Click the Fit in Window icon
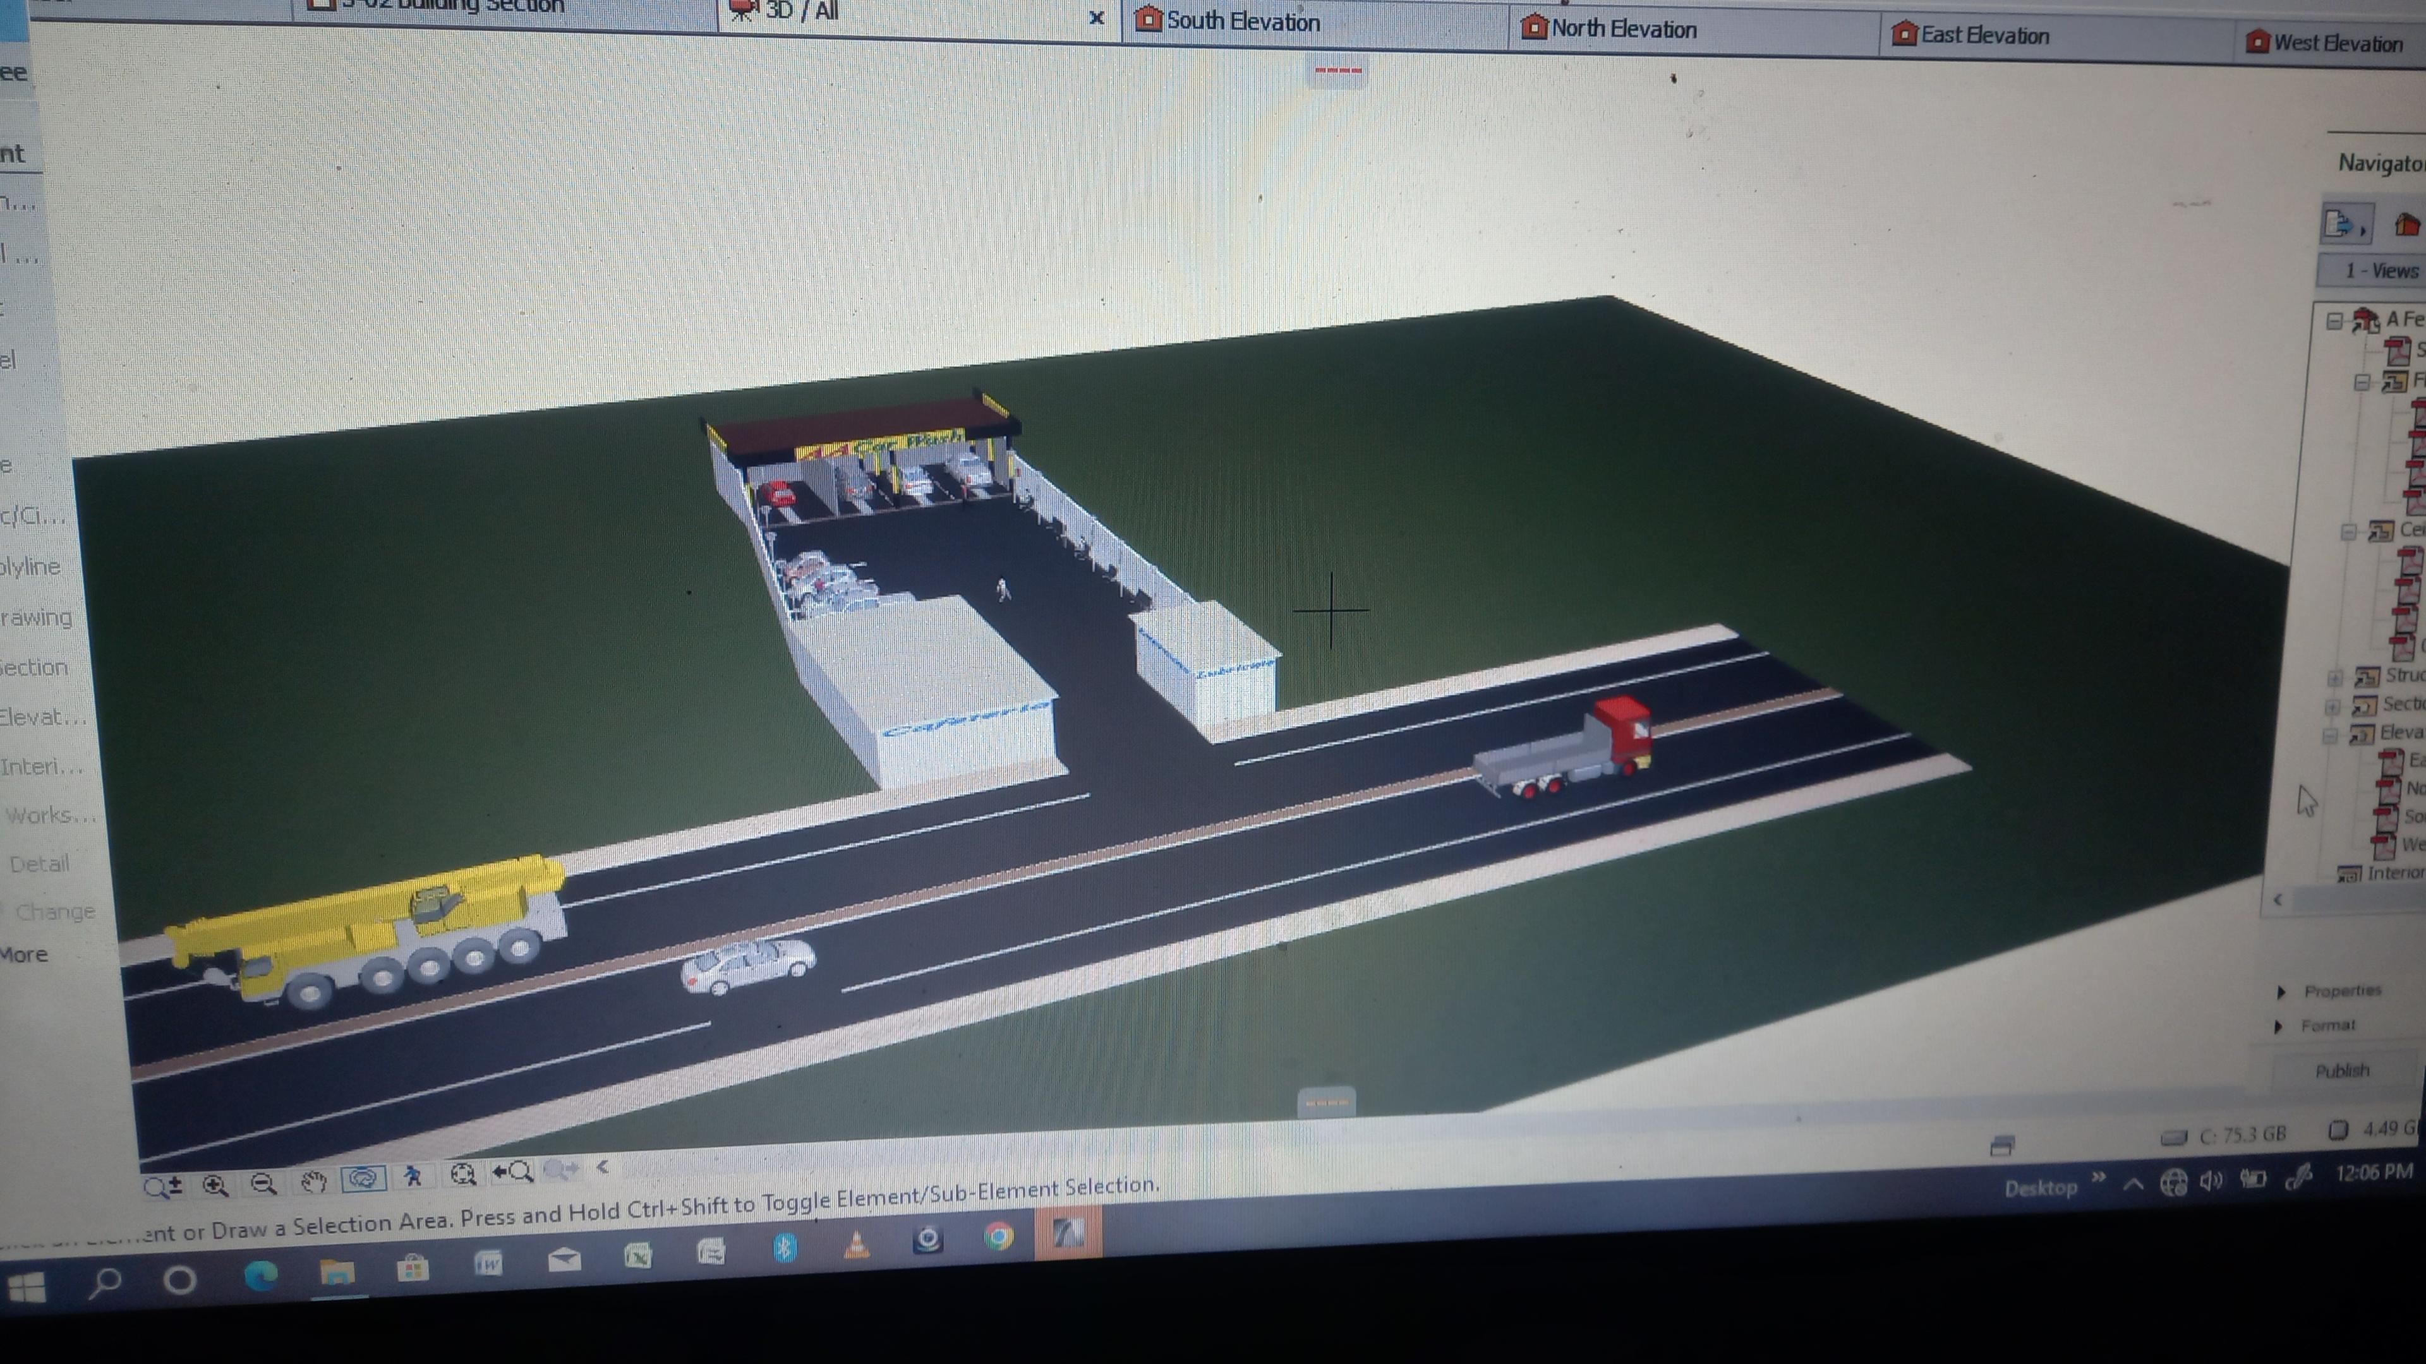 (x=462, y=1174)
